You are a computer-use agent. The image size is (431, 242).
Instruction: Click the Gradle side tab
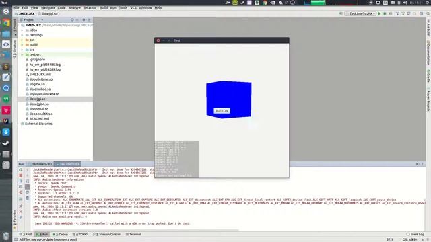tap(428, 76)
